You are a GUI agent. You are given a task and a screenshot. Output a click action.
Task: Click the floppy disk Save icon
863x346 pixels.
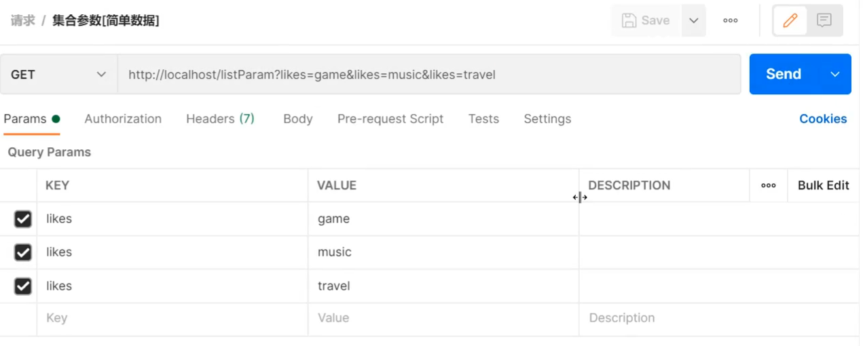(x=629, y=20)
